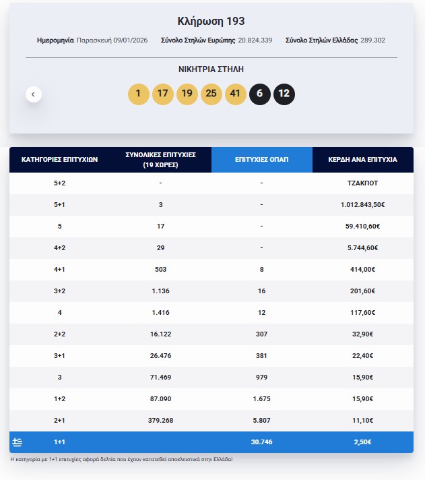Click the ΤΖΑΚΠΟΤ cell in 5+2 row
Screen dimensions: 425x480
click(362, 183)
